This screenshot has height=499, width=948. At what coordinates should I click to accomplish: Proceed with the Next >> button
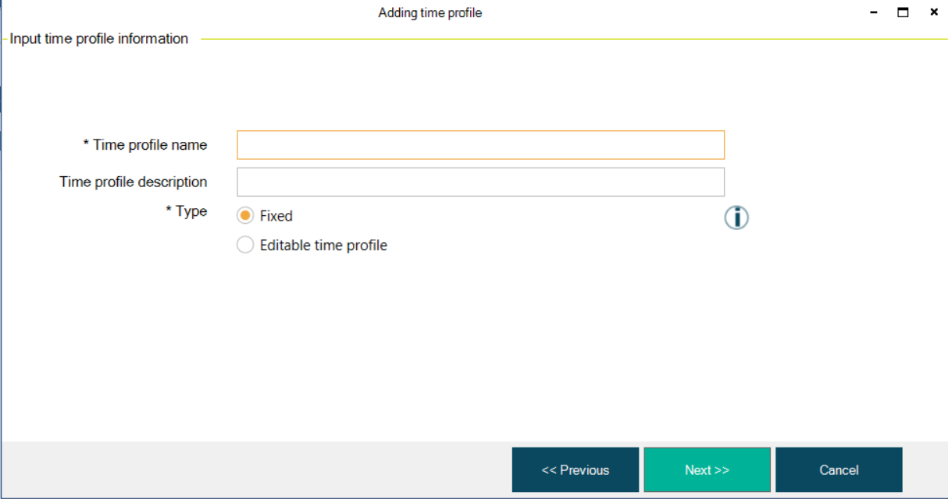(707, 469)
